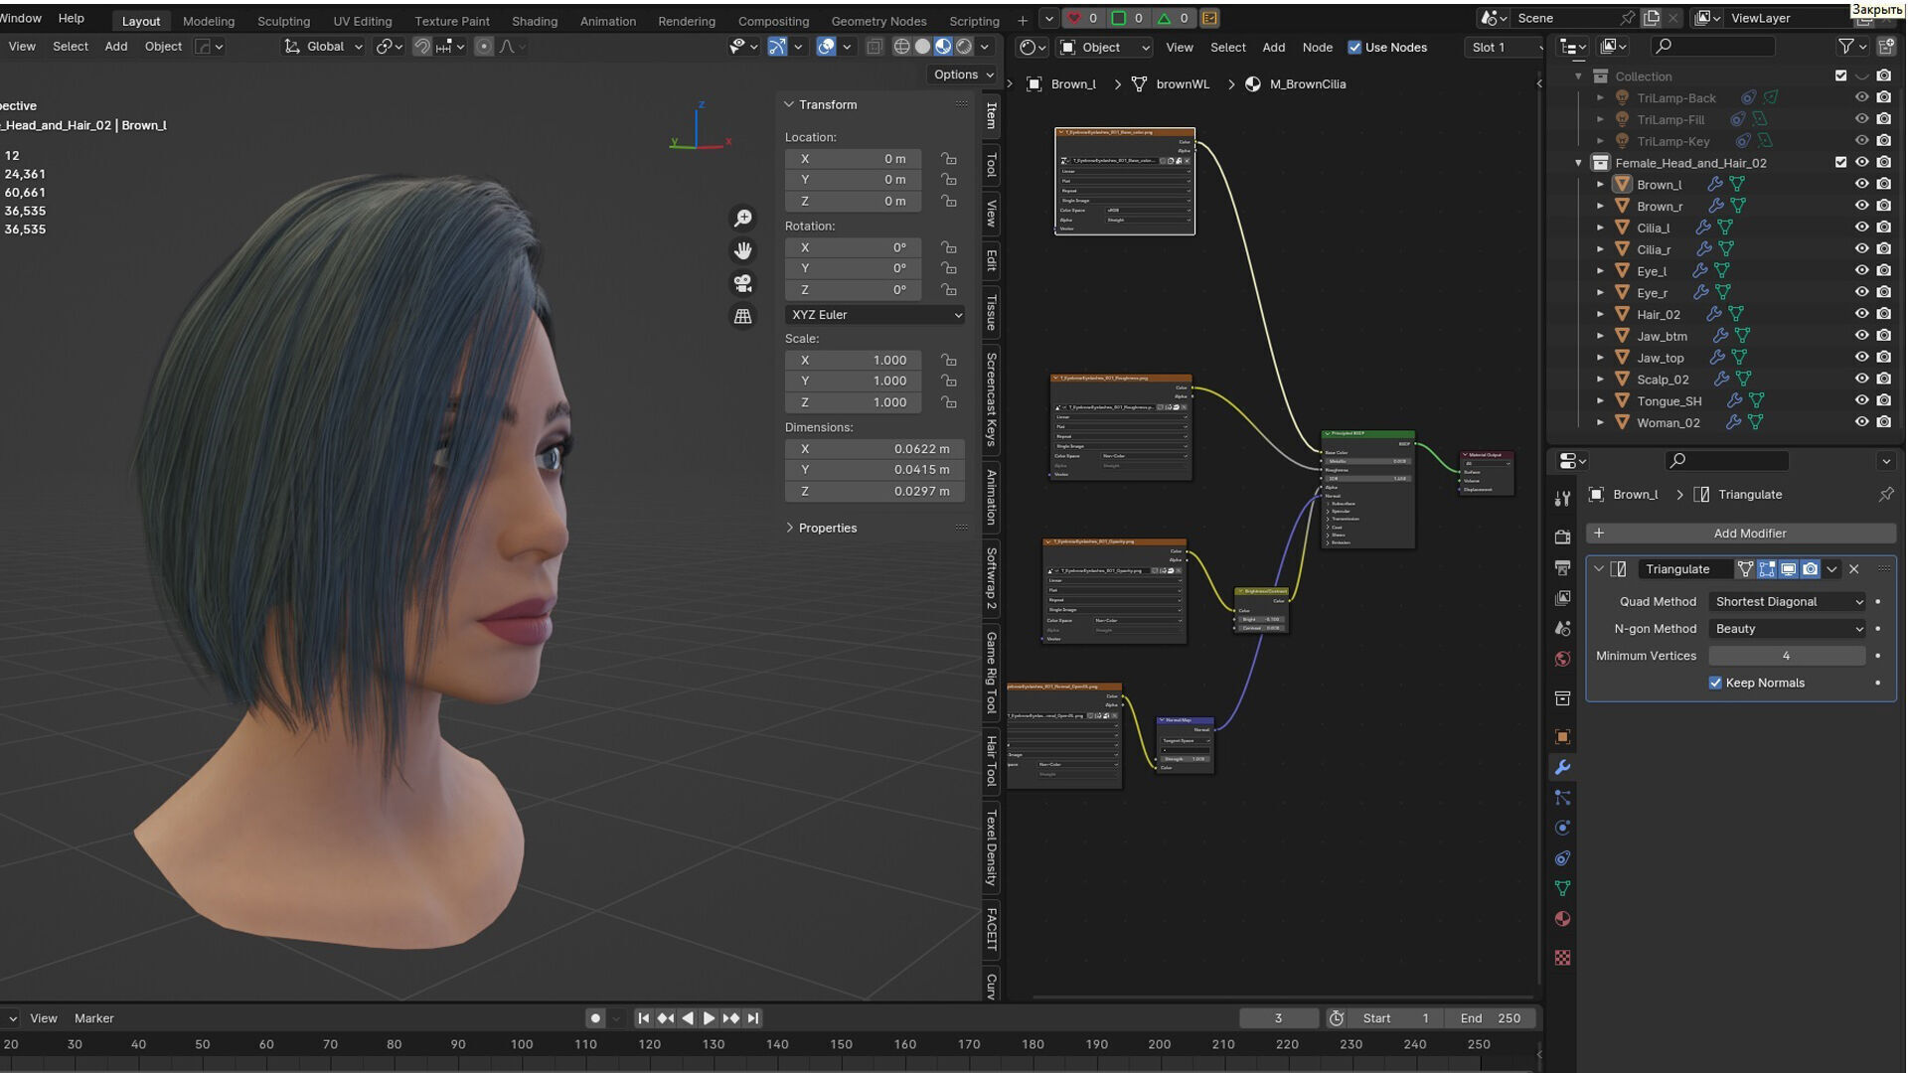Click the End 250 frame field
Viewport: 1908px width, 1073px height.
(x=1491, y=1018)
